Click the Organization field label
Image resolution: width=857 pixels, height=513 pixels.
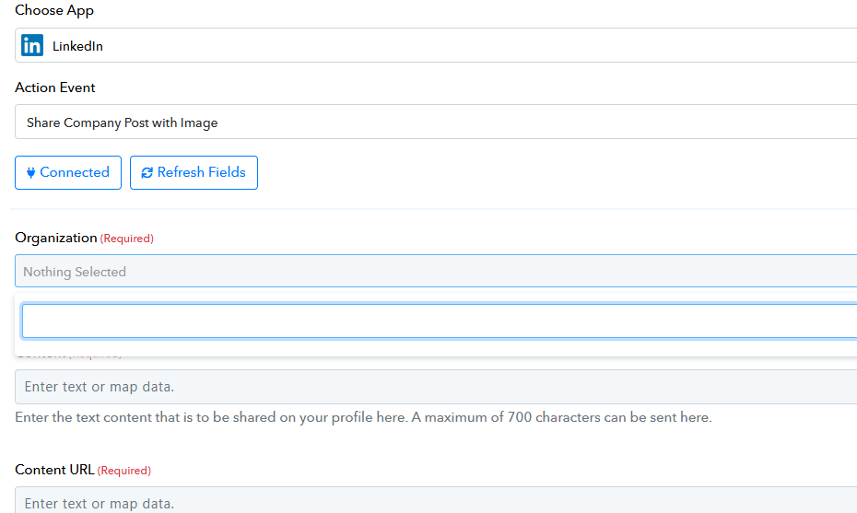coord(55,239)
